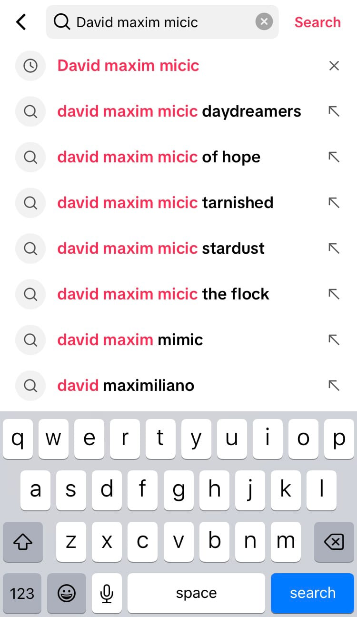The height and width of the screenshot is (617, 357).
Task: Tap arrow icon beside 'the flock'
Action: [334, 294]
